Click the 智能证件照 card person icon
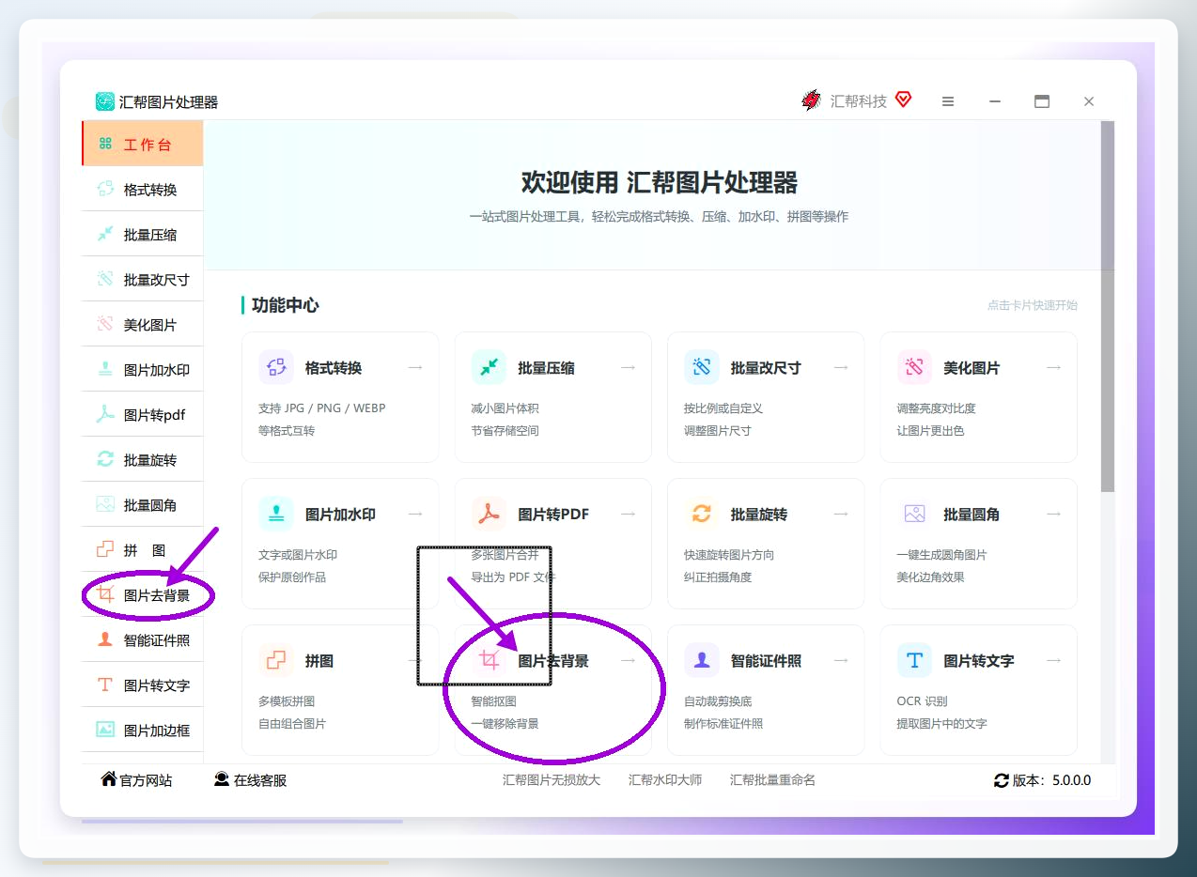The width and height of the screenshot is (1197, 877). (x=702, y=660)
